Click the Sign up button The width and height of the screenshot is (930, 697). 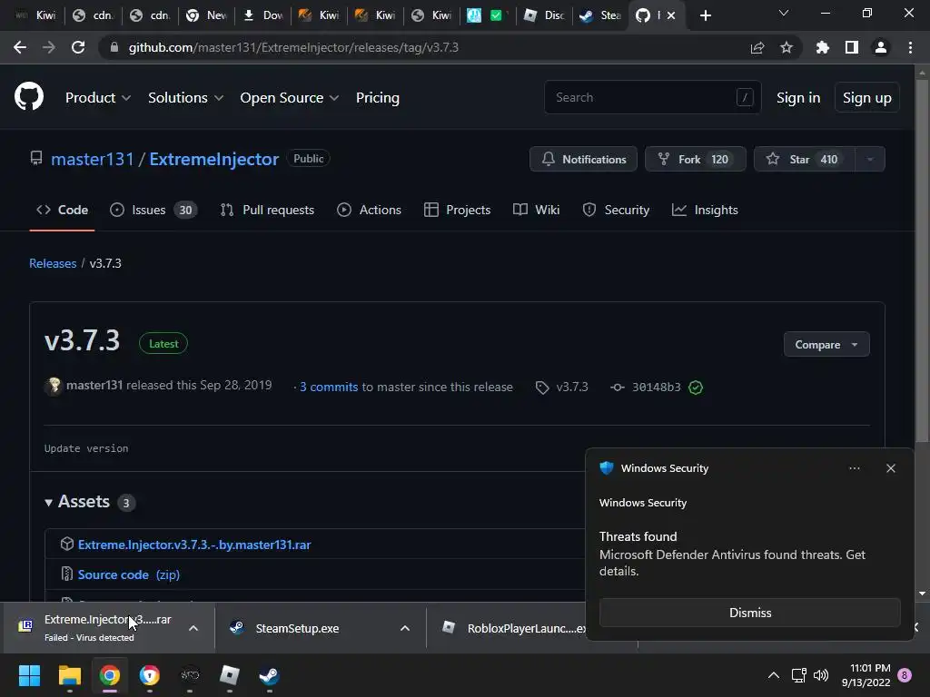coord(867,98)
